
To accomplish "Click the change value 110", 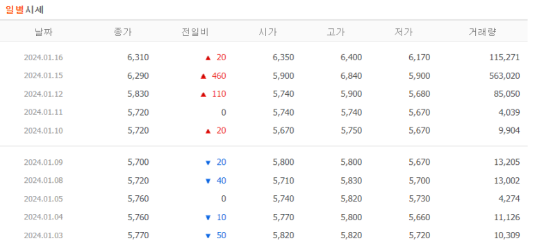I will [x=220, y=94].
